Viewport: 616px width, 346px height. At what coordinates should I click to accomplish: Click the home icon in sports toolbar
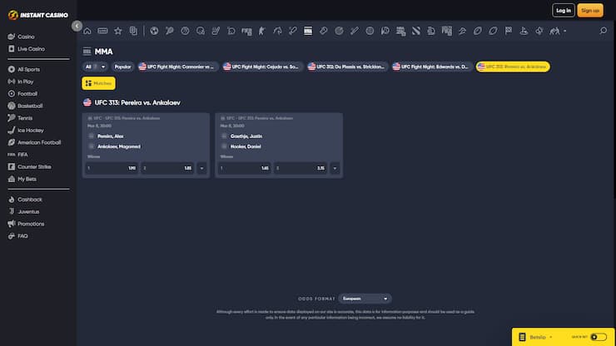87,31
